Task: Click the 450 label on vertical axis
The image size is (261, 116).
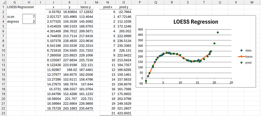Action: (140, 29)
